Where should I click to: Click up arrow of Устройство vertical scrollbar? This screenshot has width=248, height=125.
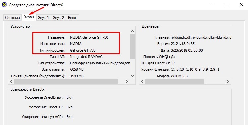(132, 32)
